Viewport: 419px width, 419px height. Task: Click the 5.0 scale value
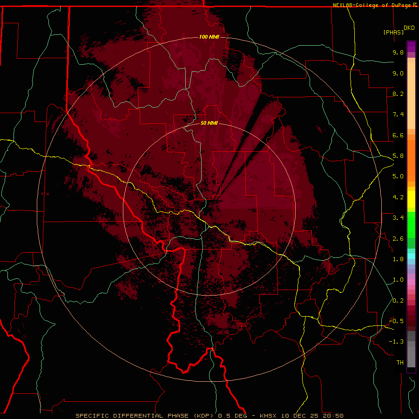click(398, 176)
